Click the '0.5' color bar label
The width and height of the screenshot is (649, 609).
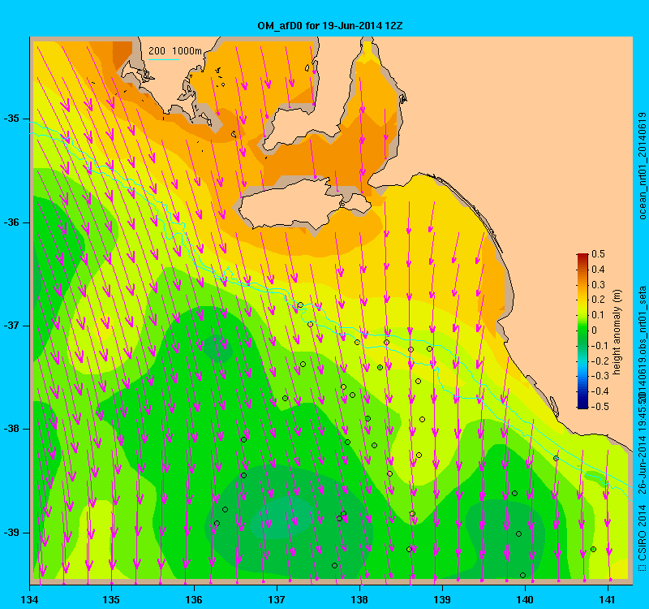tap(599, 254)
